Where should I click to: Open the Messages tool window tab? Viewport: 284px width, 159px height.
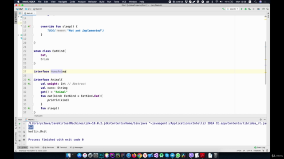pyautogui.click(x=76, y=148)
